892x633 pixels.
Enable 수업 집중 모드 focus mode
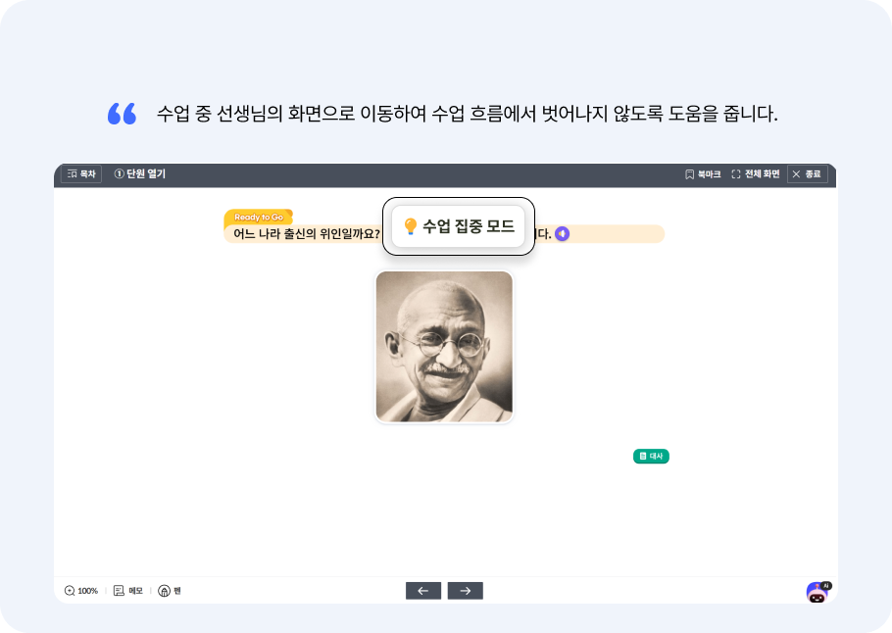point(458,226)
